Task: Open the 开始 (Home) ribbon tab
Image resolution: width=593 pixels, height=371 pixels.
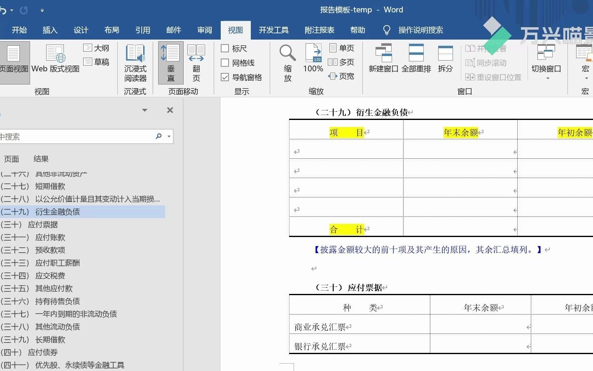Action: click(19, 30)
